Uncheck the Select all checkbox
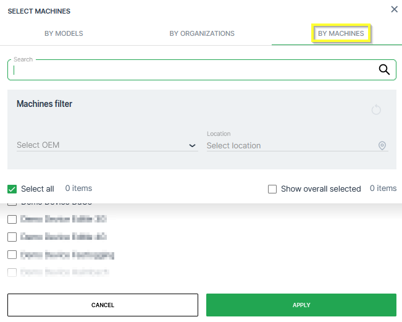The height and width of the screenshot is (322, 402). point(12,189)
